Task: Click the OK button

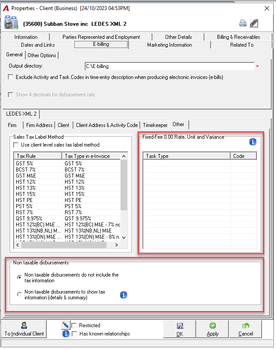Action: tap(180, 329)
